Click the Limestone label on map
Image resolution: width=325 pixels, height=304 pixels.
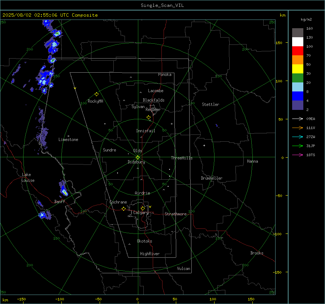point(68,140)
